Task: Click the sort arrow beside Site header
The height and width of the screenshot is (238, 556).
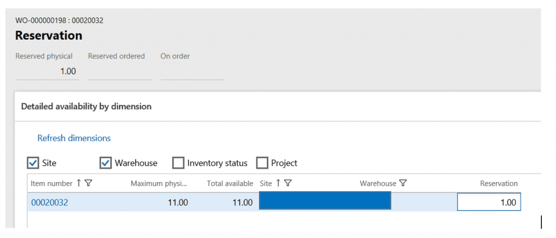Action: point(279,183)
